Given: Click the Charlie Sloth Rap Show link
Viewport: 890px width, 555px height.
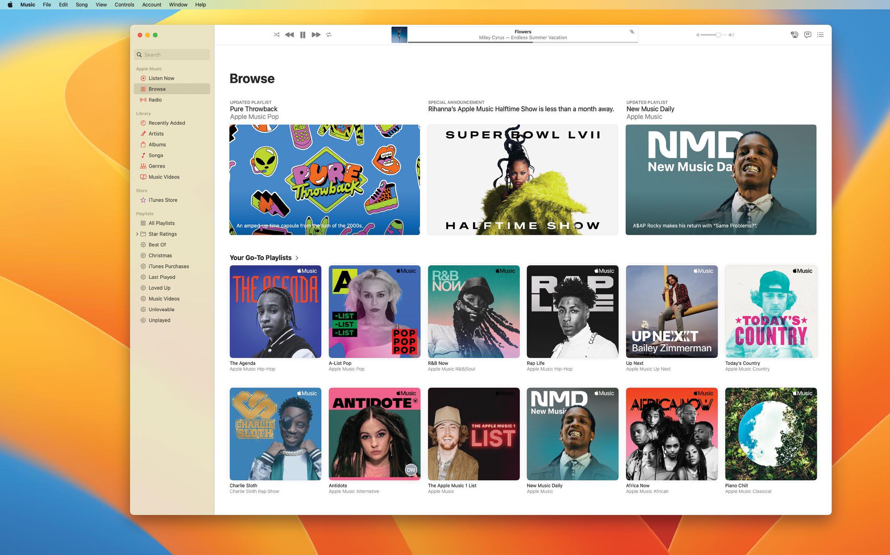Looking at the screenshot, I should pyautogui.click(x=254, y=491).
